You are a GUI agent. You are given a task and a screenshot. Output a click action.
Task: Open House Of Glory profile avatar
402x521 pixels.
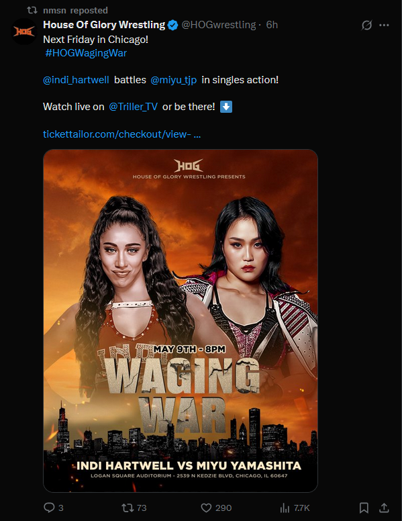24,32
